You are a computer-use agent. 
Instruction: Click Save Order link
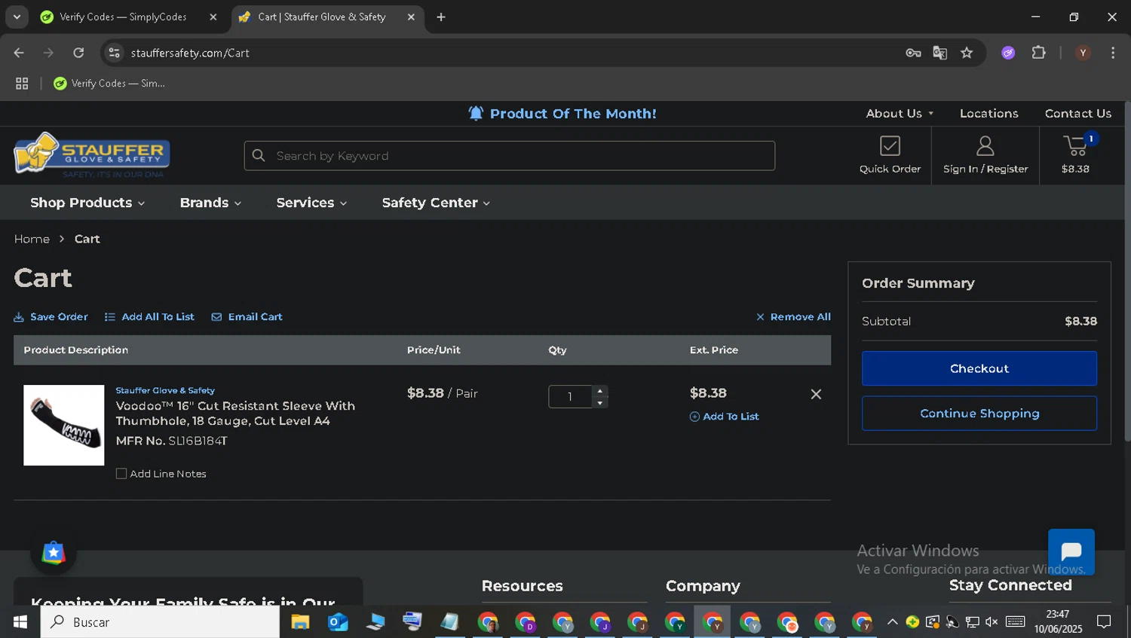click(x=51, y=317)
